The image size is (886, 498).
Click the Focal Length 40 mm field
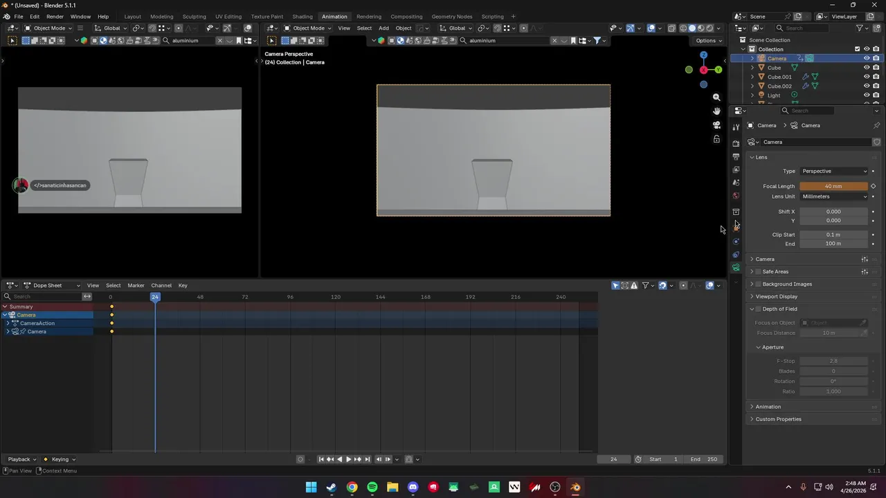pos(833,186)
